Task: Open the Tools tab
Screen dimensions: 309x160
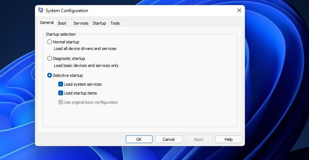Action: tap(115, 23)
